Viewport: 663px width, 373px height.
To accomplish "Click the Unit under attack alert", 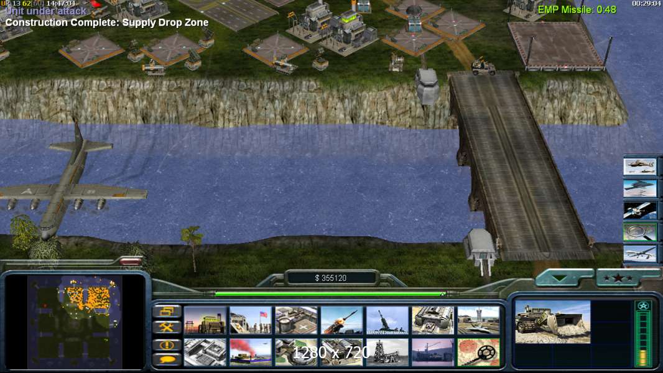I will point(45,11).
